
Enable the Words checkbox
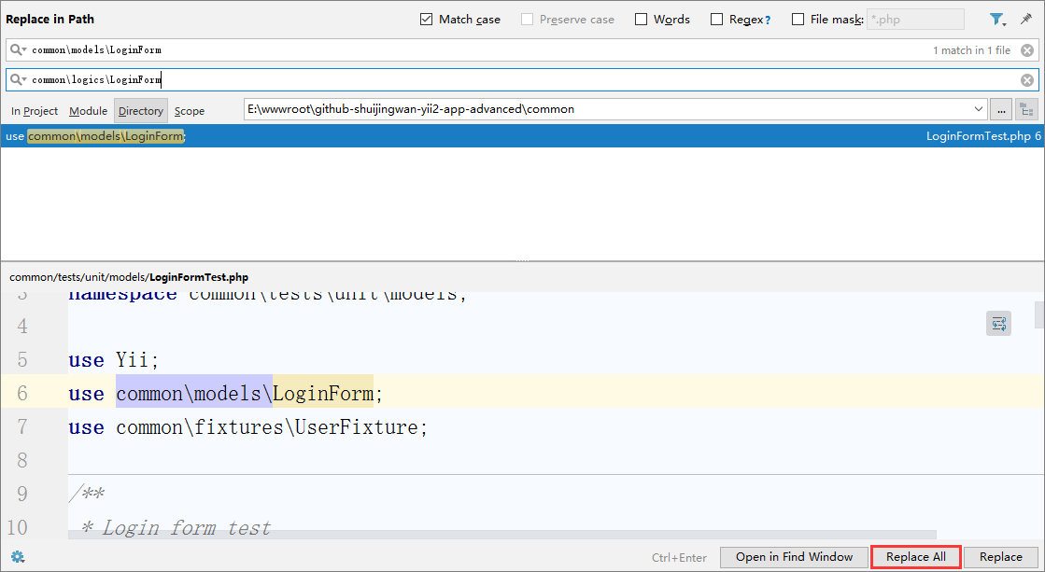(642, 20)
